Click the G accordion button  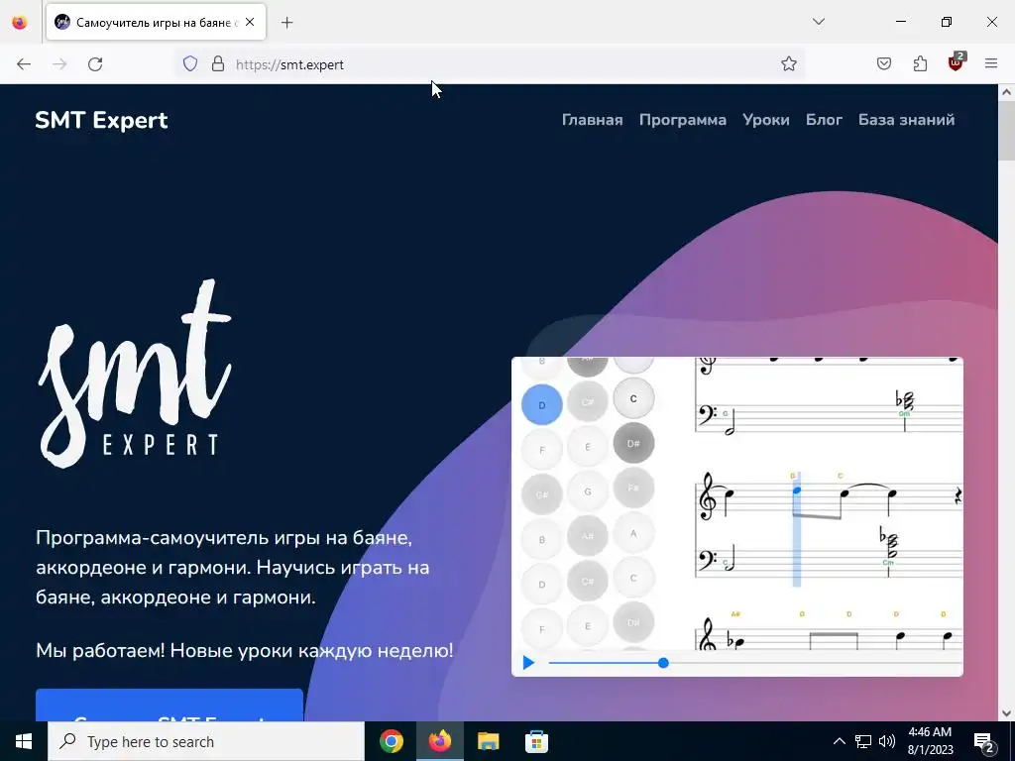pyautogui.click(x=588, y=491)
